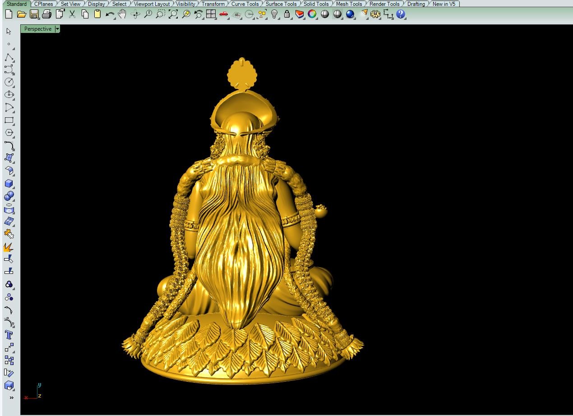Open the Mesh Tools tab

(349, 4)
